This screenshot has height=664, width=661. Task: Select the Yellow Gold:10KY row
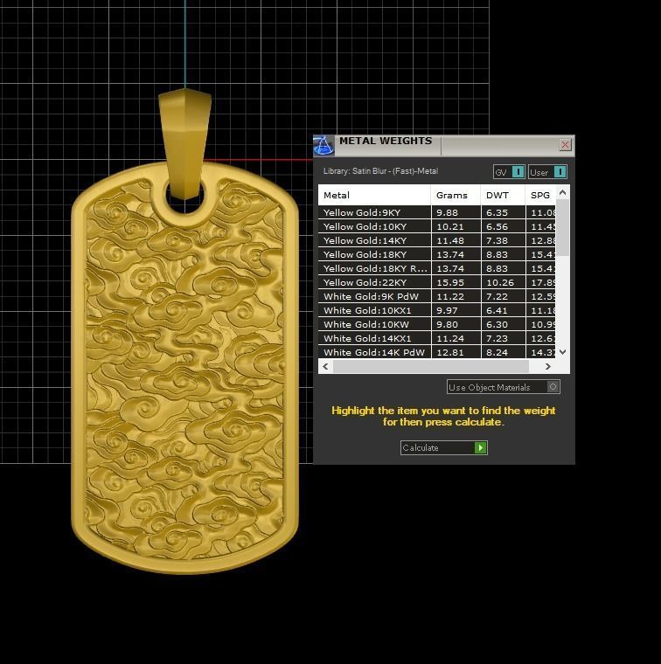pyautogui.click(x=437, y=226)
